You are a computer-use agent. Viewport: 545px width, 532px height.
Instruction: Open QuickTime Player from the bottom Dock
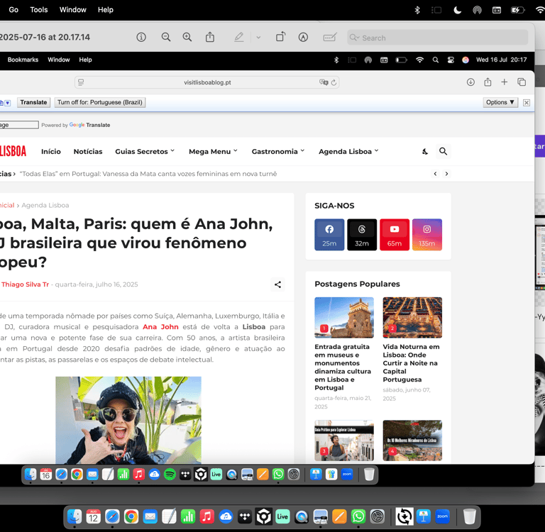coord(302,516)
